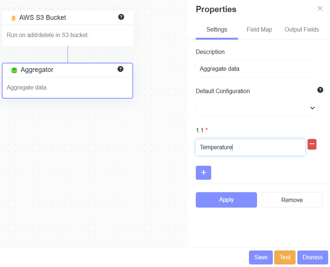
Task: Apply the property changes
Action: (x=226, y=200)
